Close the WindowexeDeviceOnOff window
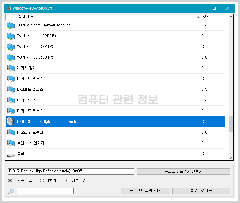The image size is (240, 203). 228,8
